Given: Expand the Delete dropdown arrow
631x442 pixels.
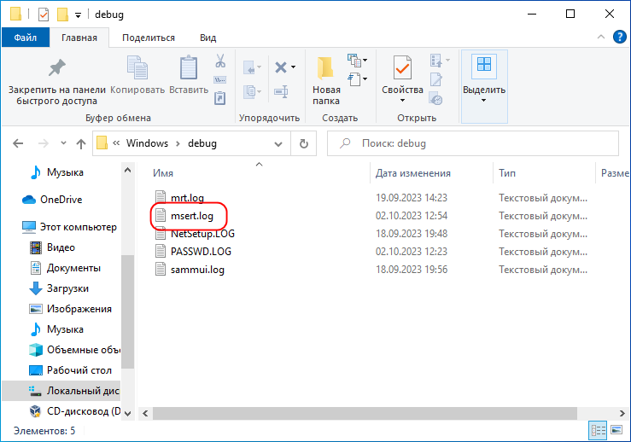Looking at the screenshot, I should pos(294,67).
